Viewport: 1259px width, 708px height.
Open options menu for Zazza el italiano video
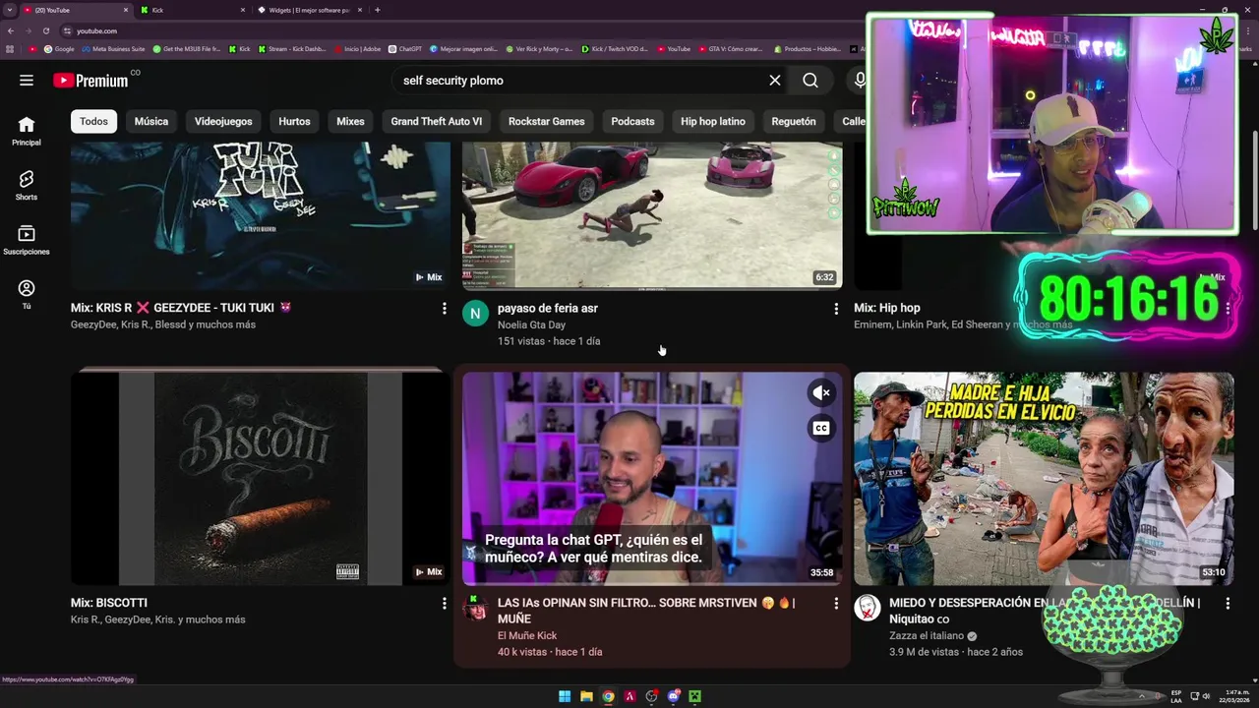tap(1228, 604)
